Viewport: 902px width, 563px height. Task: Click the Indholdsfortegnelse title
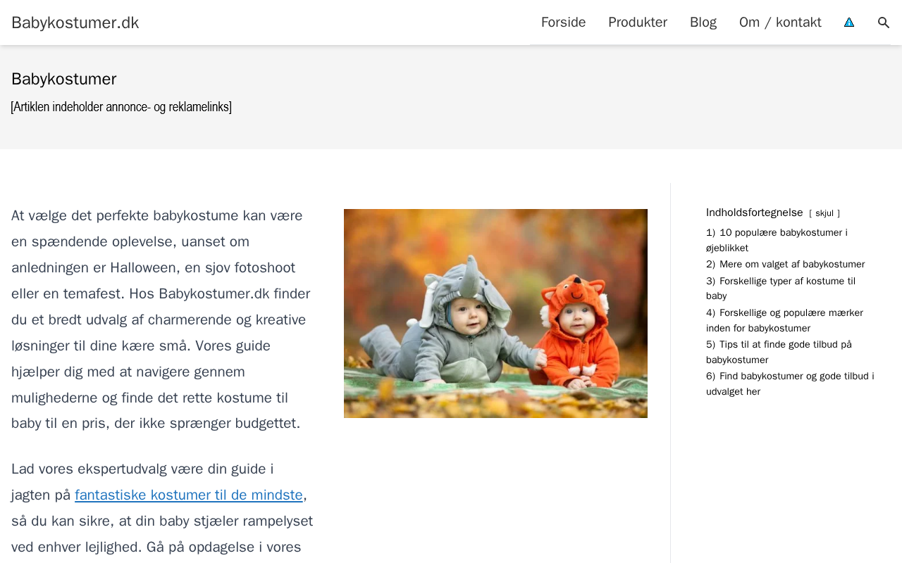tap(754, 213)
